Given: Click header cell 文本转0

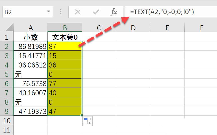Looking at the screenshot, I should tap(65, 37).
